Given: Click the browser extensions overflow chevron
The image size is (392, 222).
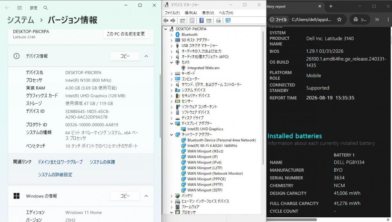Looking at the screenshot, I should tap(377, 20).
